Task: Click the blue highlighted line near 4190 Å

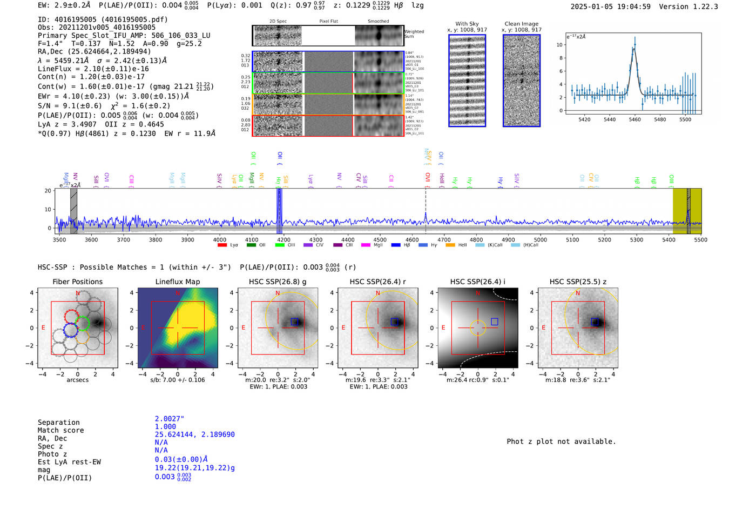Action: coord(279,211)
